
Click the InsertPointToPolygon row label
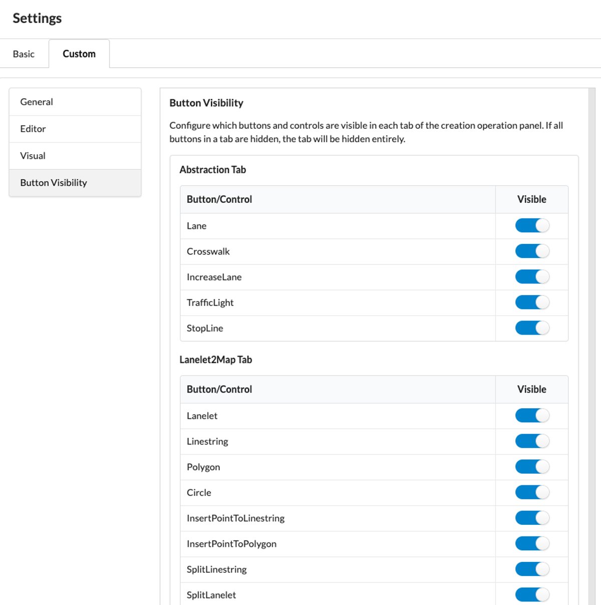click(x=231, y=543)
